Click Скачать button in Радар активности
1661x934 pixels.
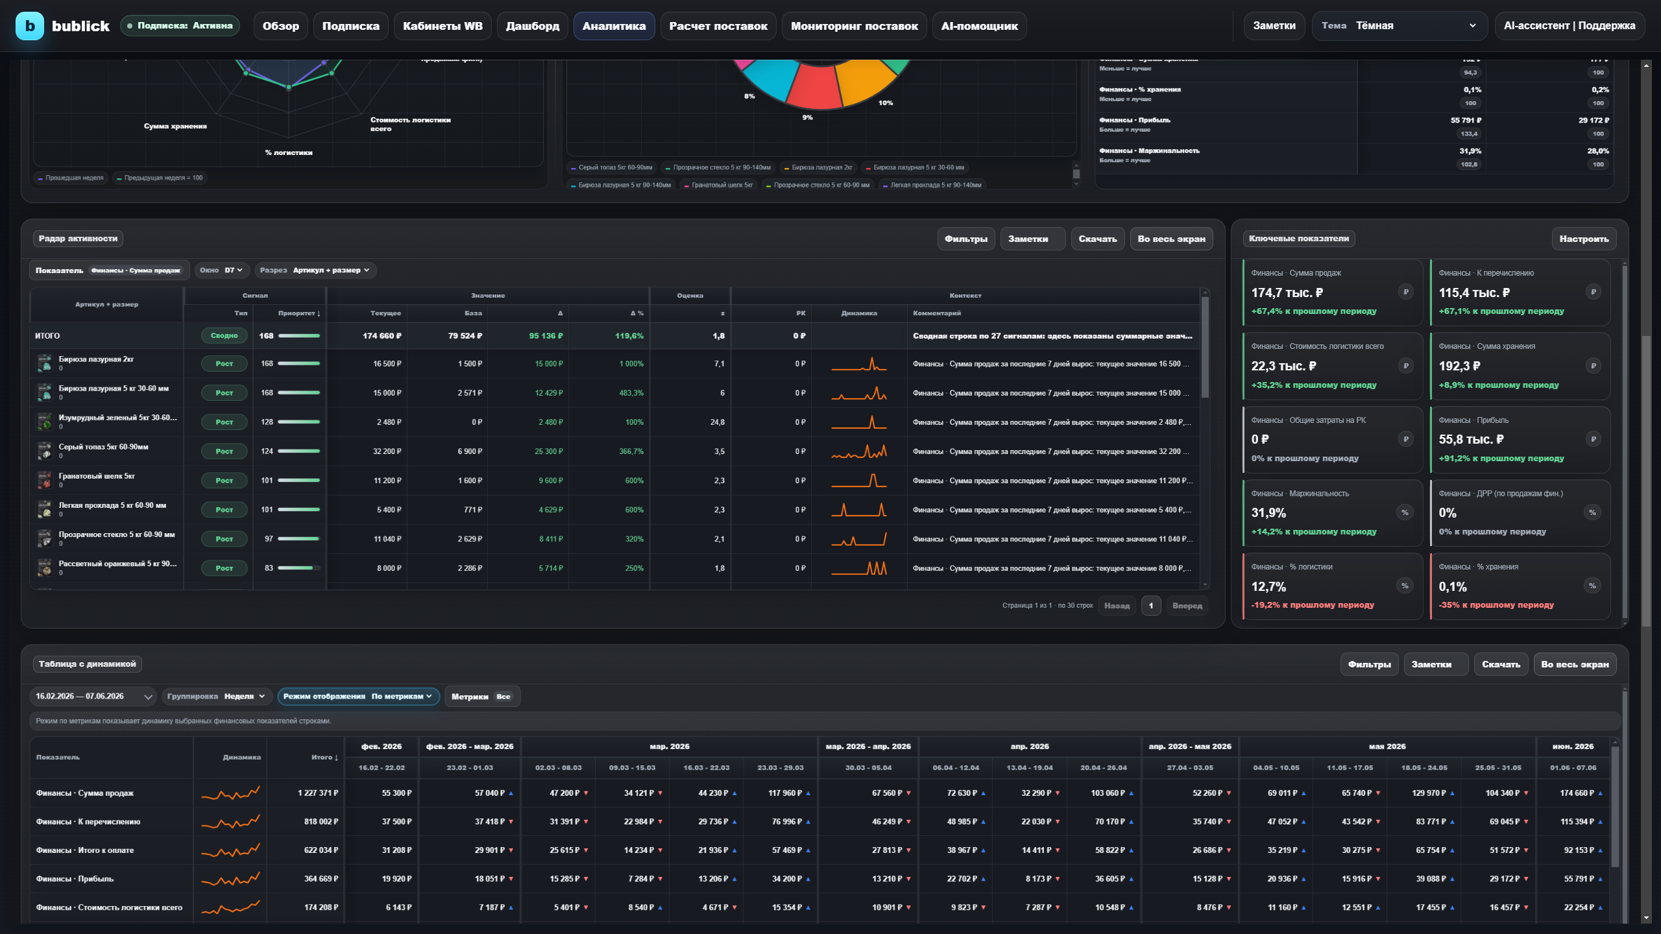tap(1098, 239)
